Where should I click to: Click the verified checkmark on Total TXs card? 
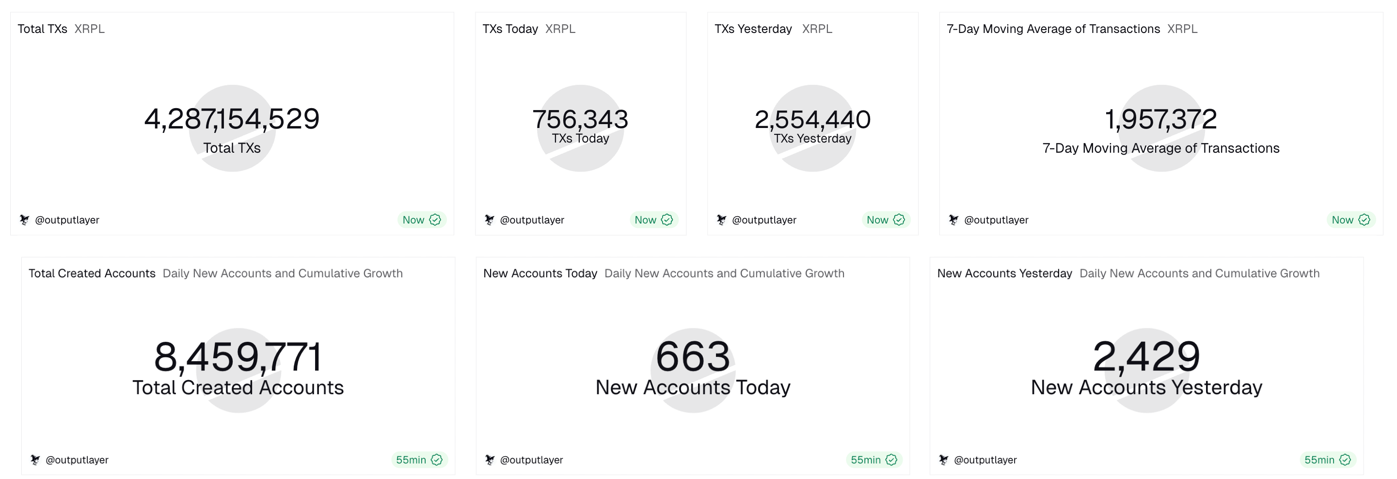coord(435,220)
